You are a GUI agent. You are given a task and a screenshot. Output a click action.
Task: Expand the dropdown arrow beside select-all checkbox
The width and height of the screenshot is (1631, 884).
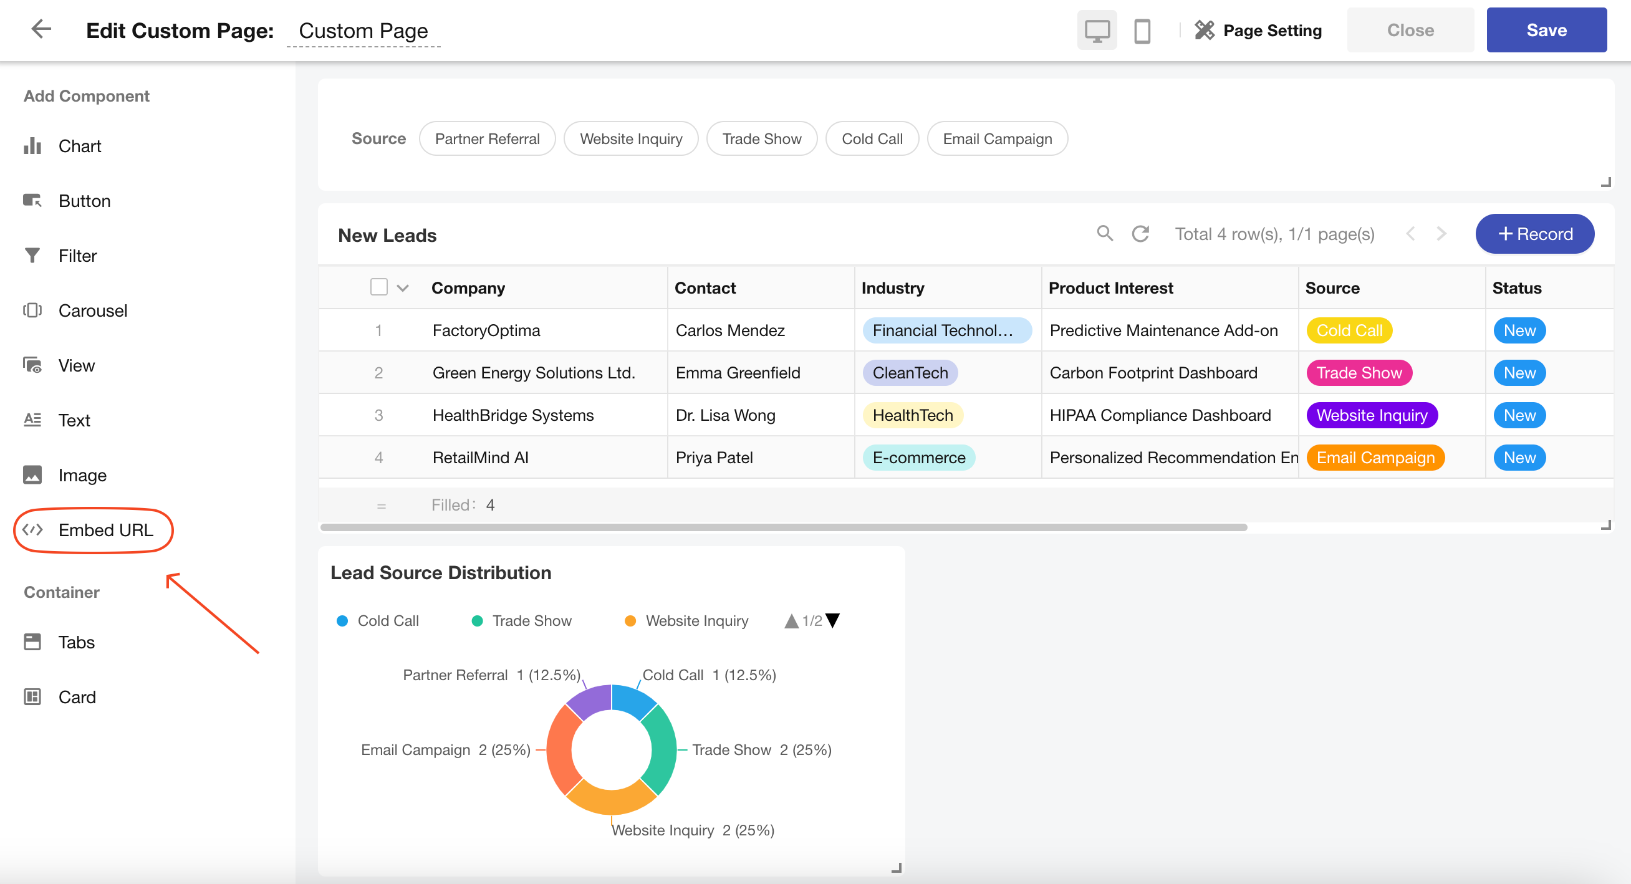tap(403, 288)
